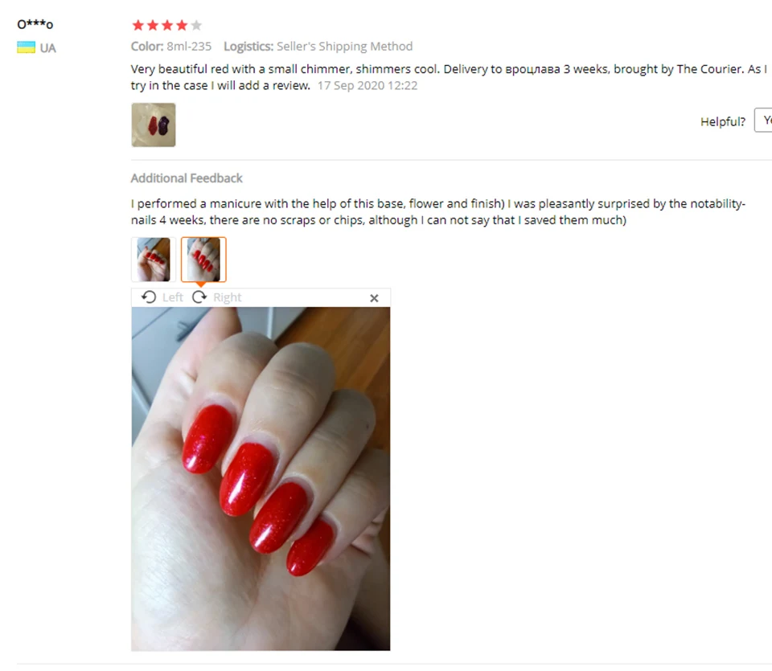Click the 'Left' rotate label

pos(172,297)
